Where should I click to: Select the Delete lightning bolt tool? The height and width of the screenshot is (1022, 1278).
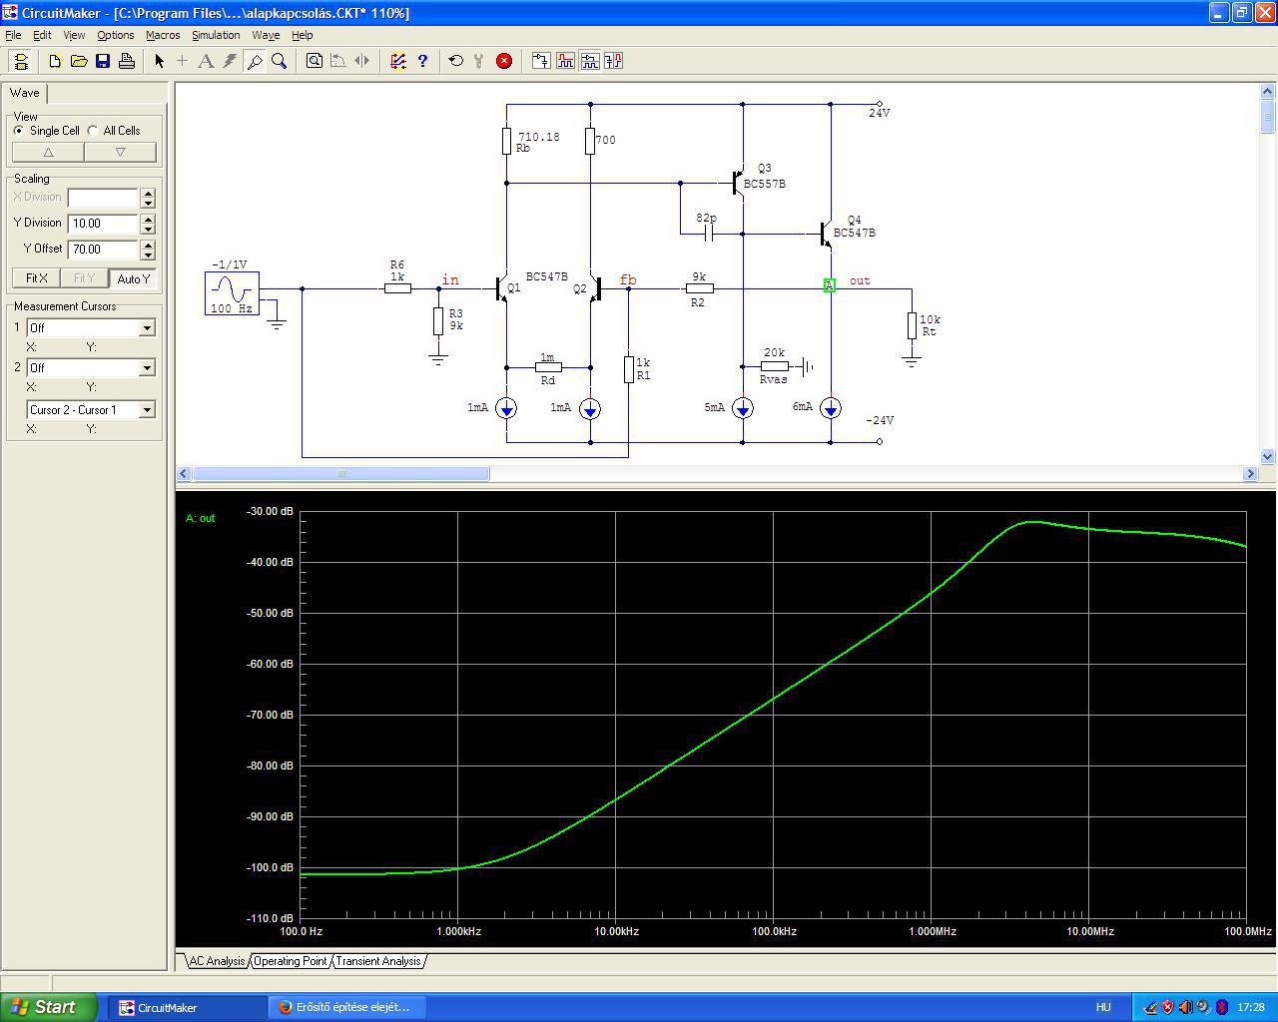[230, 61]
